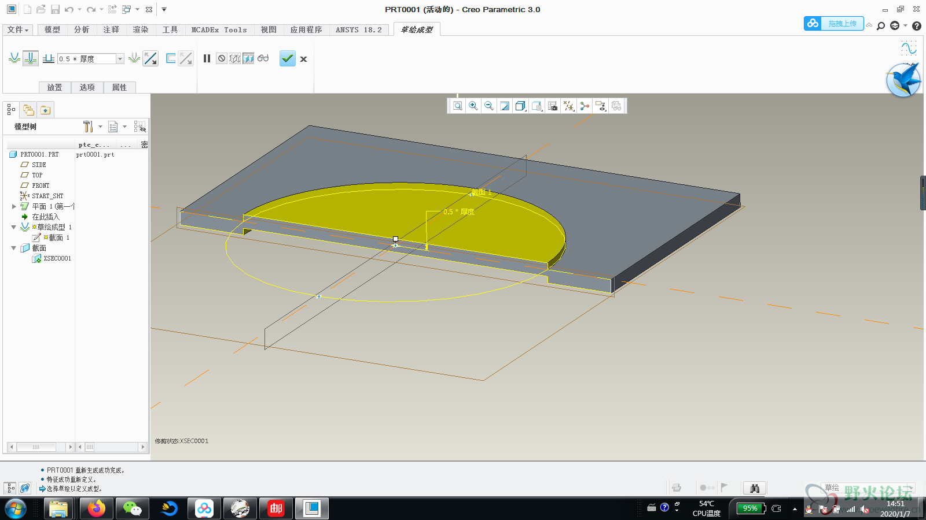Click the search magnifier icon top right
The image size is (926, 520).
881,25
